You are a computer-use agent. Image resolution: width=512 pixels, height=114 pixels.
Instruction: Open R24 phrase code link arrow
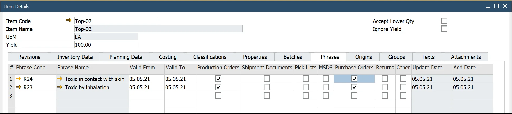pyautogui.click(x=18, y=79)
